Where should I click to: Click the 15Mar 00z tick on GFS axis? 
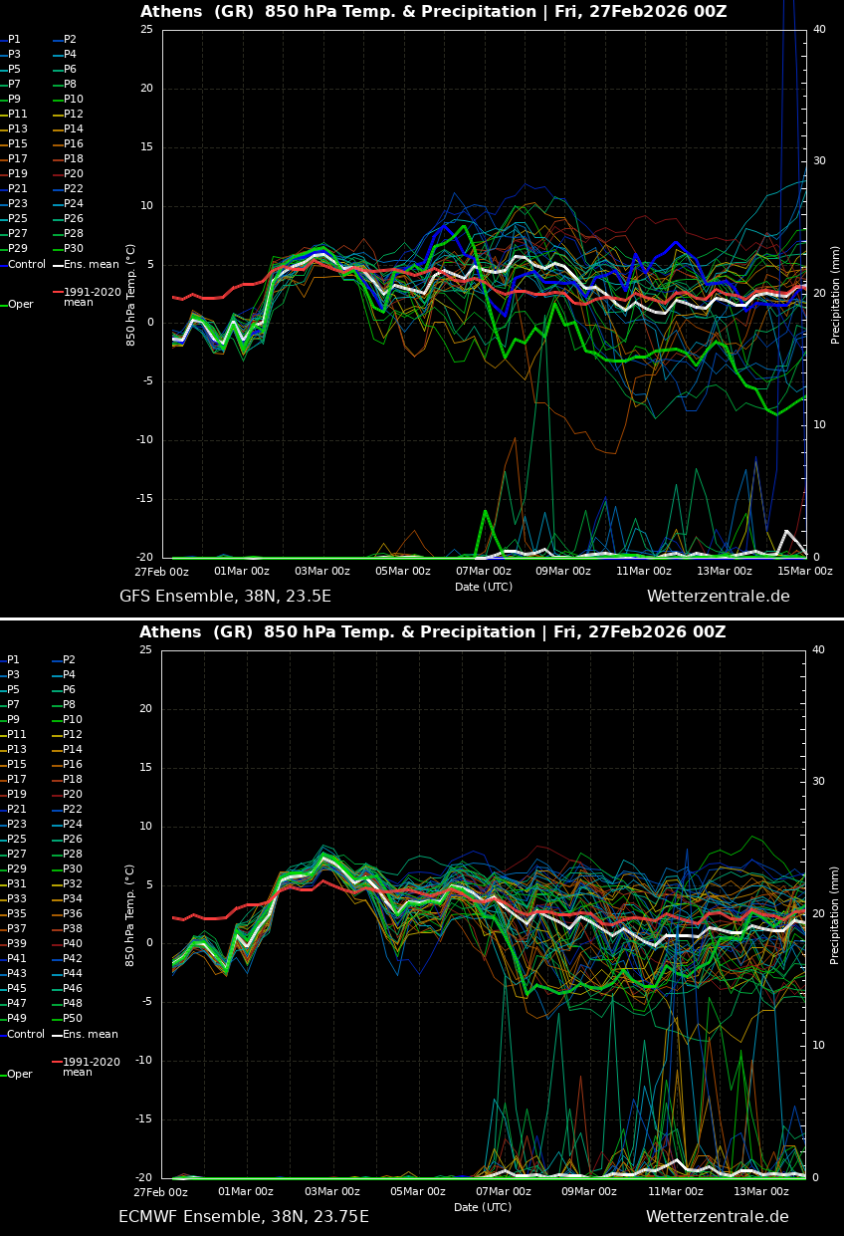(x=804, y=572)
